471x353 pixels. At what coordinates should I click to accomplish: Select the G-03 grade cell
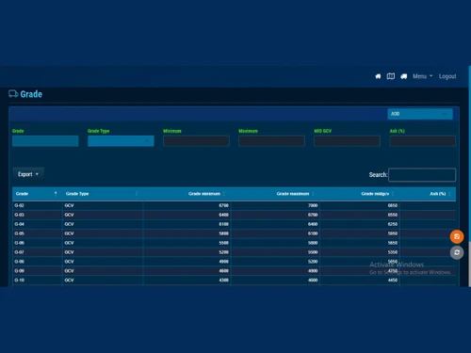(x=37, y=215)
